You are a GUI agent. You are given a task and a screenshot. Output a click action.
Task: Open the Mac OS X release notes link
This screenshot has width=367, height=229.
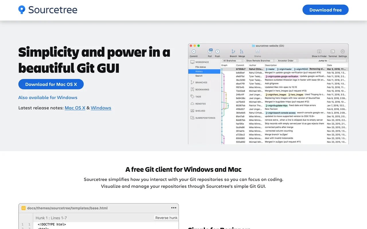click(75, 108)
